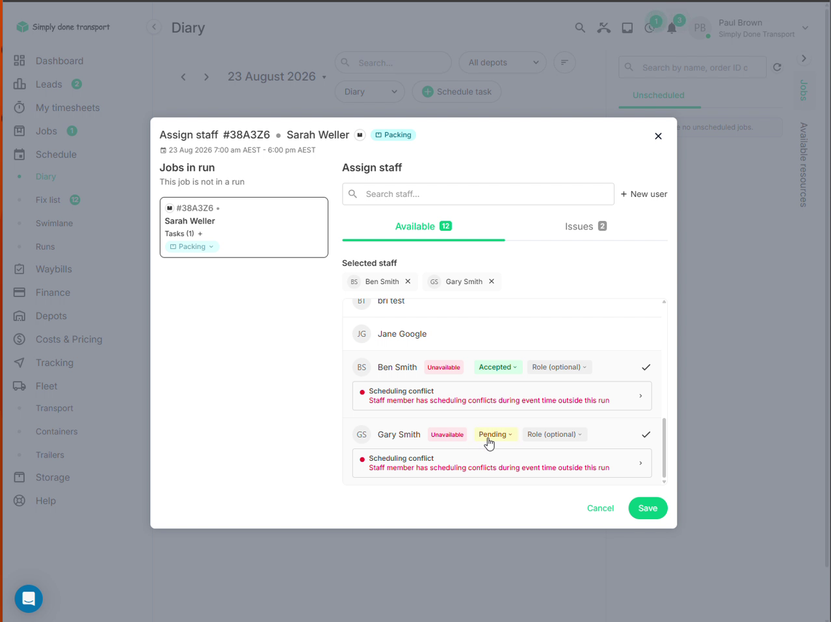Open the Waybills icon
The height and width of the screenshot is (622, 831).
click(20, 269)
